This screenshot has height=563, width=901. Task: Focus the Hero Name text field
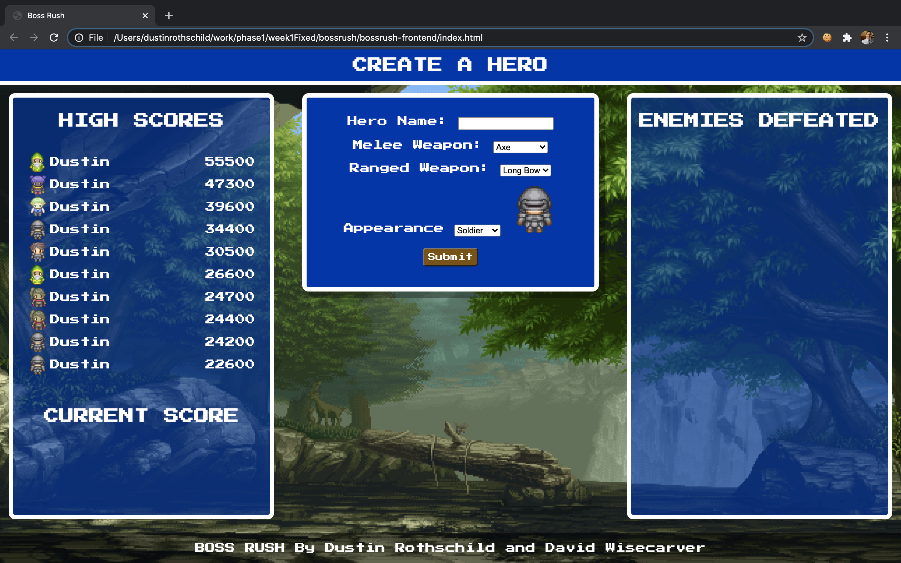click(505, 123)
